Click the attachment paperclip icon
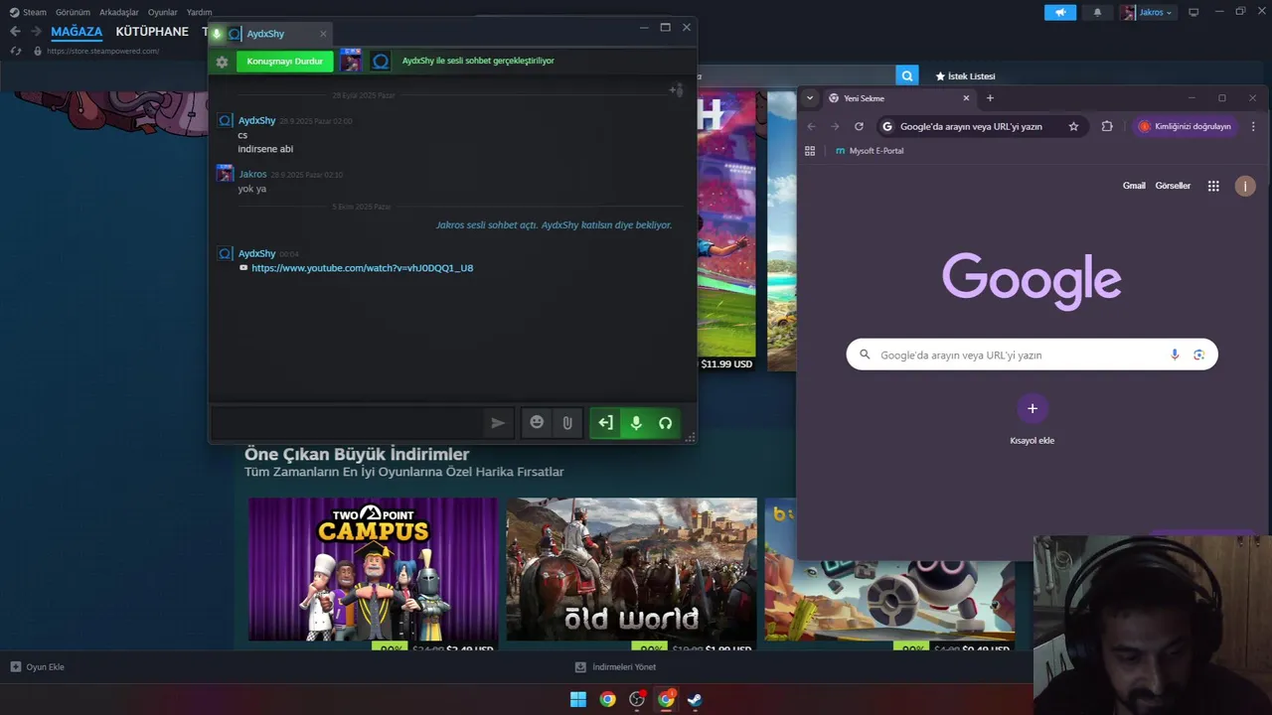Image resolution: width=1272 pixels, height=715 pixels. 566,423
